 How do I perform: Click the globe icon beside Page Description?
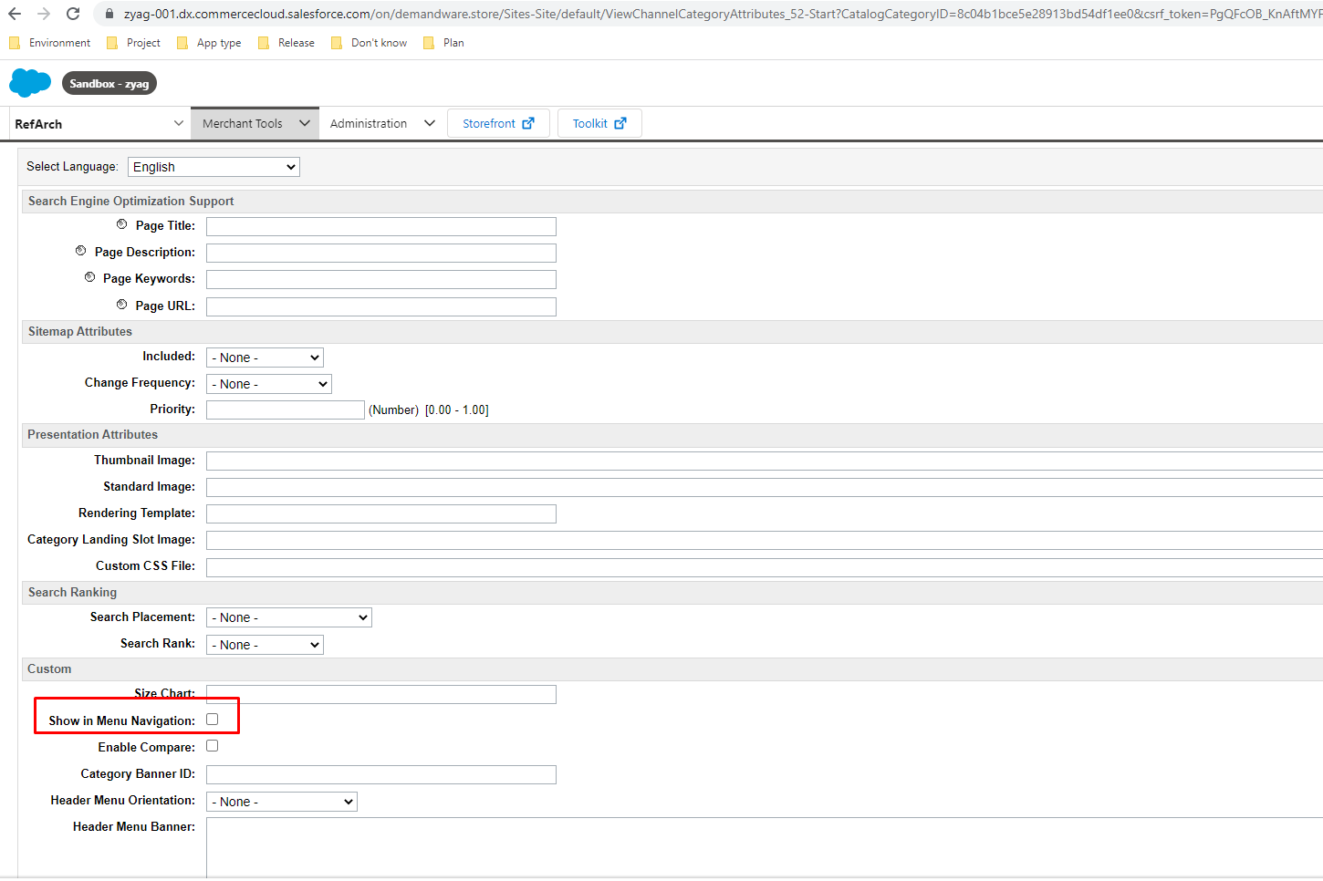pyautogui.click(x=81, y=251)
